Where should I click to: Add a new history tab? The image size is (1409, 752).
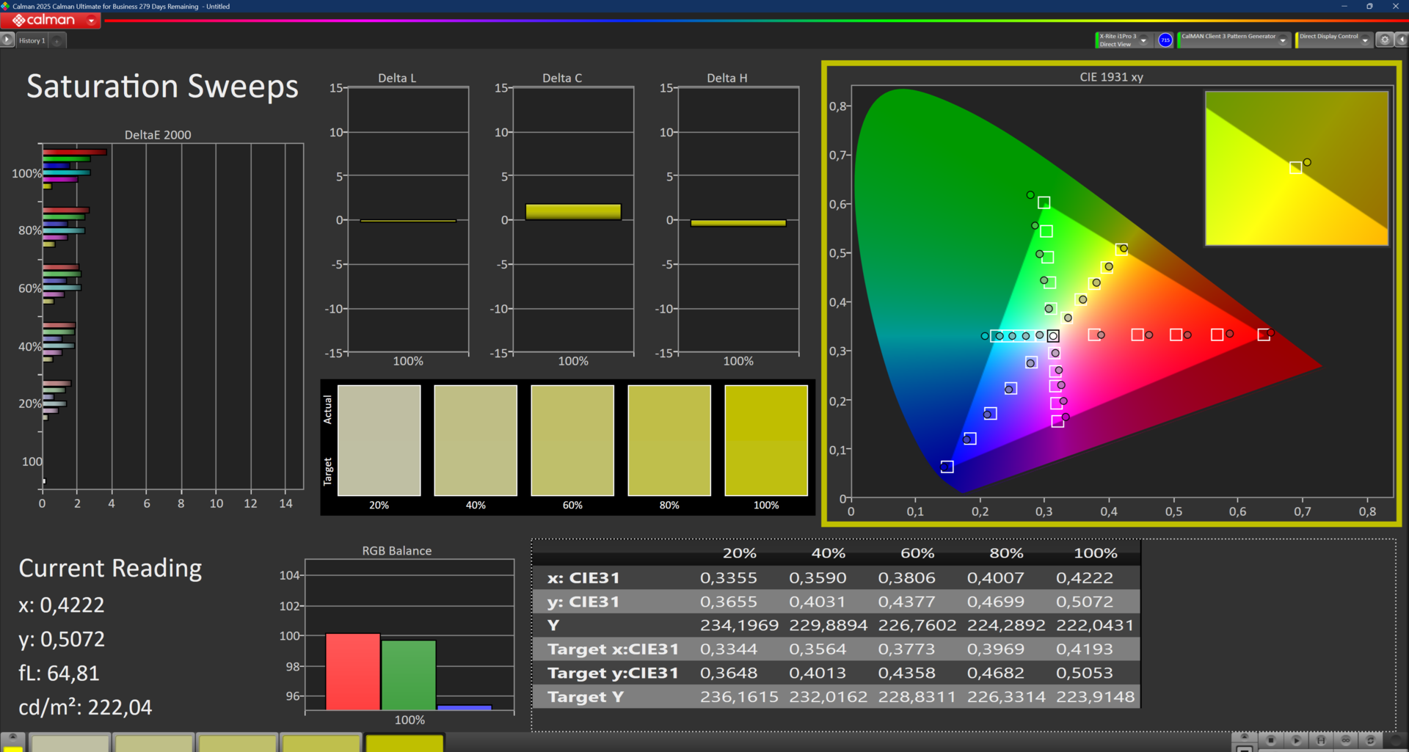(57, 40)
